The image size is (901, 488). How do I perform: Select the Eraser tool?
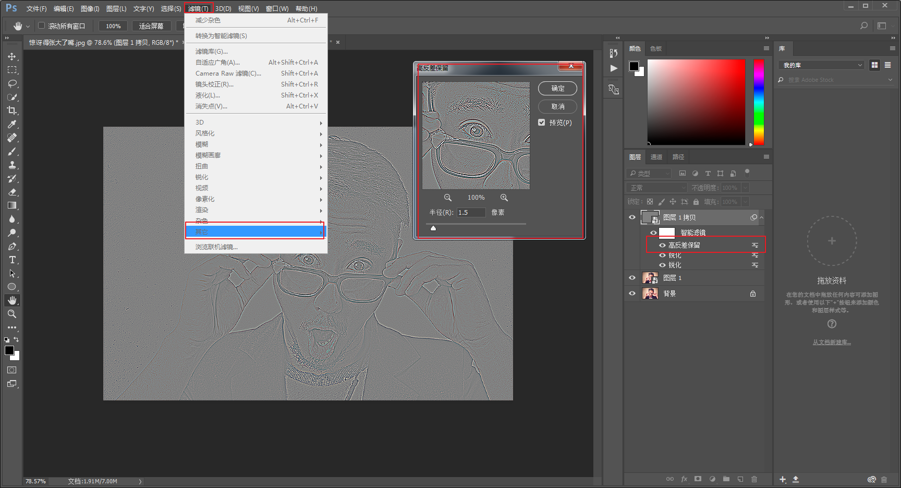tap(11, 192)
